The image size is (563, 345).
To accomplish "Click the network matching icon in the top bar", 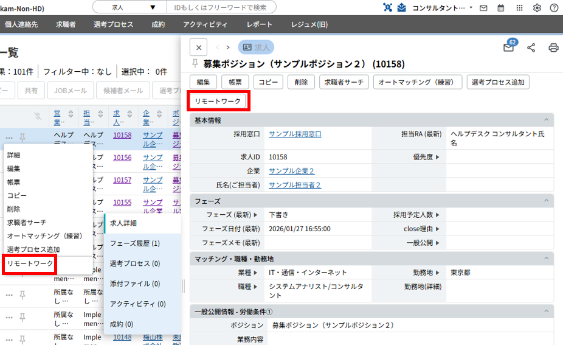I will [x=388, y=8].
